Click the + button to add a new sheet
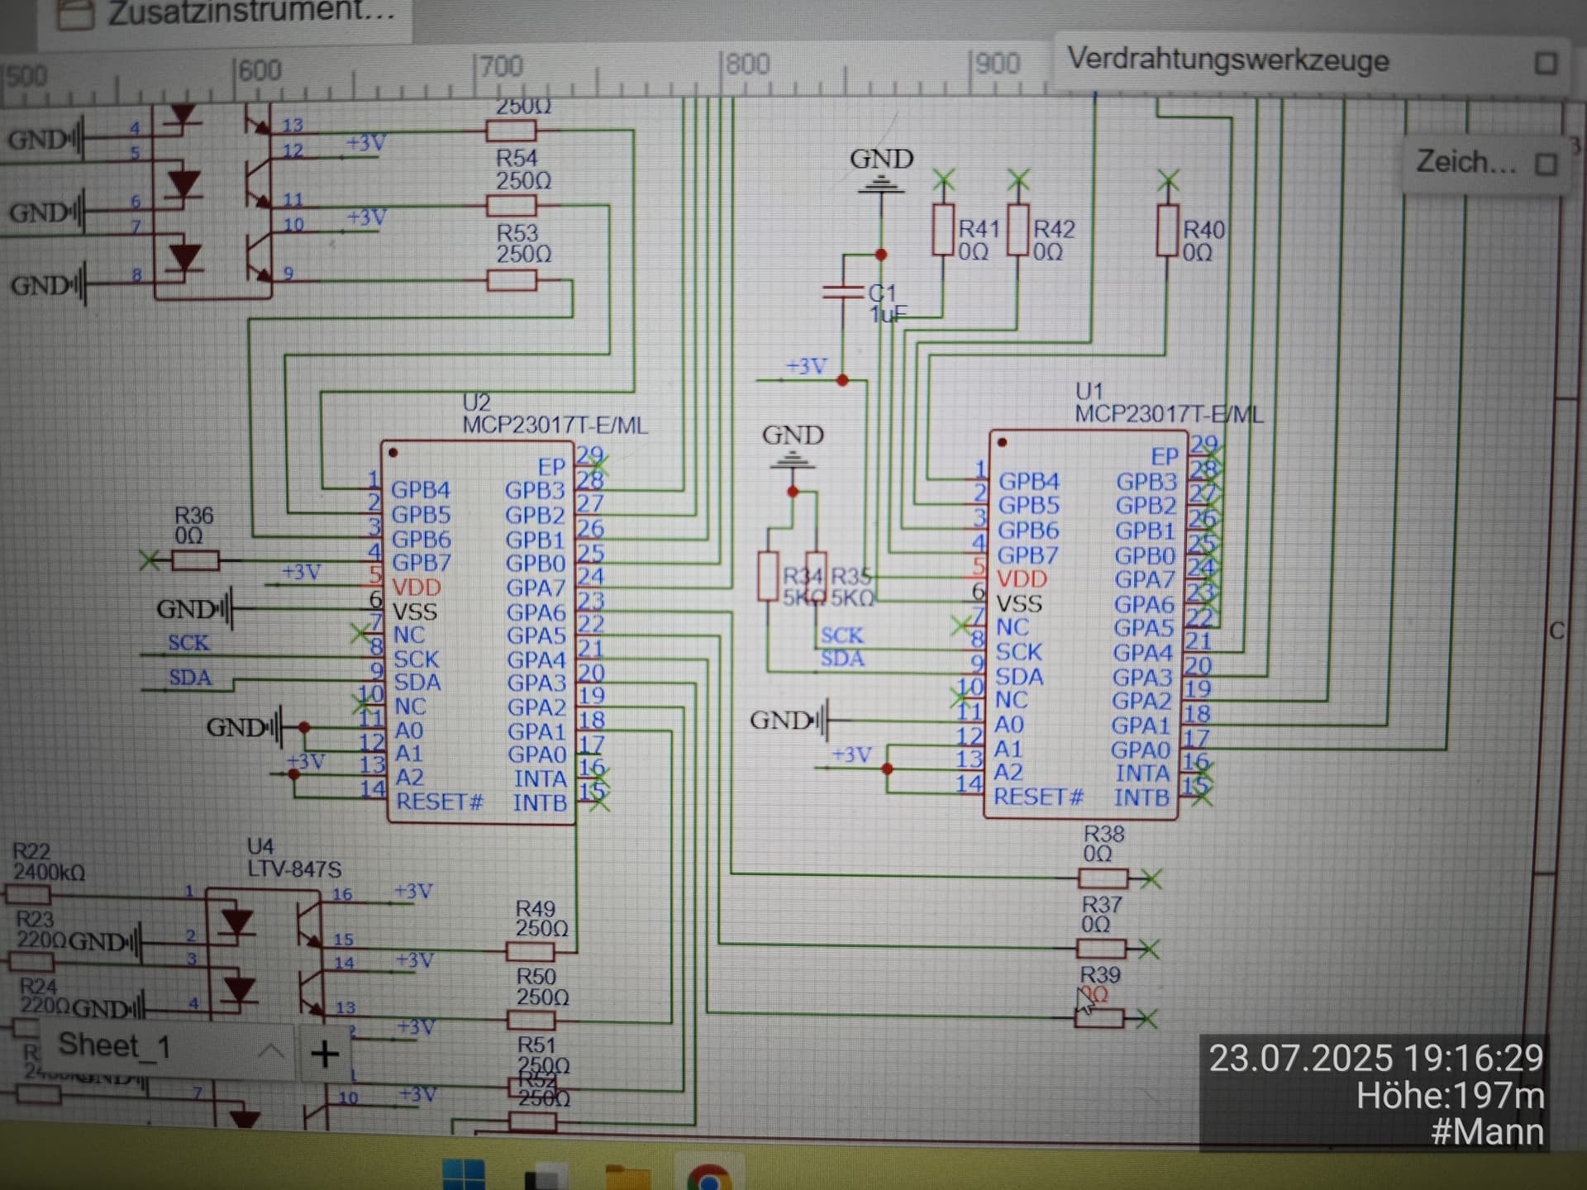The height and width of the screenshot is (1190, 1587). click(x=324, y=1052)
